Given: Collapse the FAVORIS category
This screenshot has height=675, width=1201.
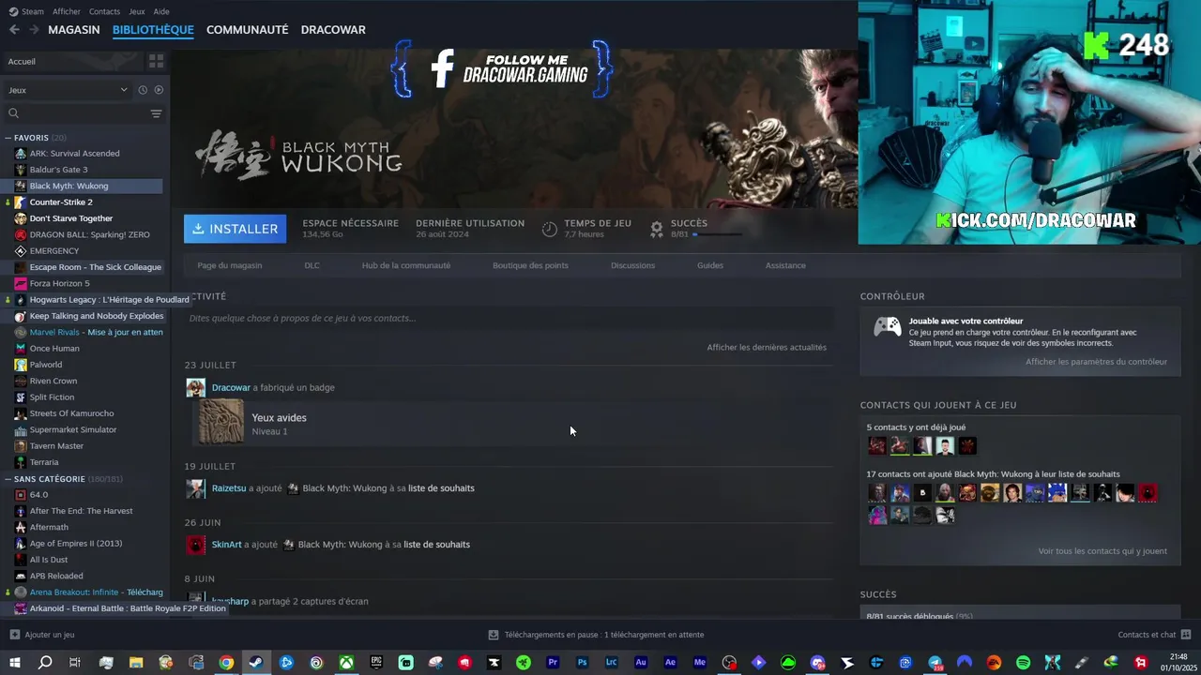Looking at the screenshot, I should 8,138.
